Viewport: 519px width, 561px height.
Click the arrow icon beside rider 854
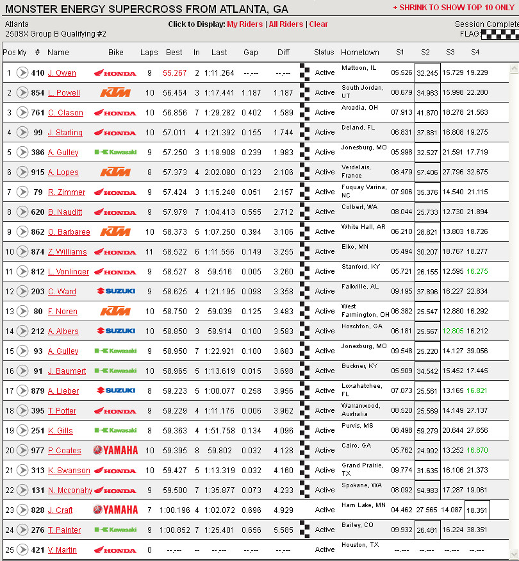22,93
